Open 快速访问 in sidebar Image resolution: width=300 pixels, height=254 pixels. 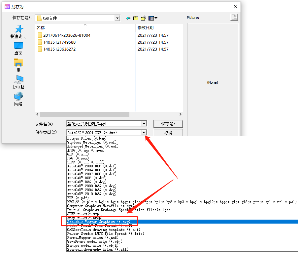18,32
